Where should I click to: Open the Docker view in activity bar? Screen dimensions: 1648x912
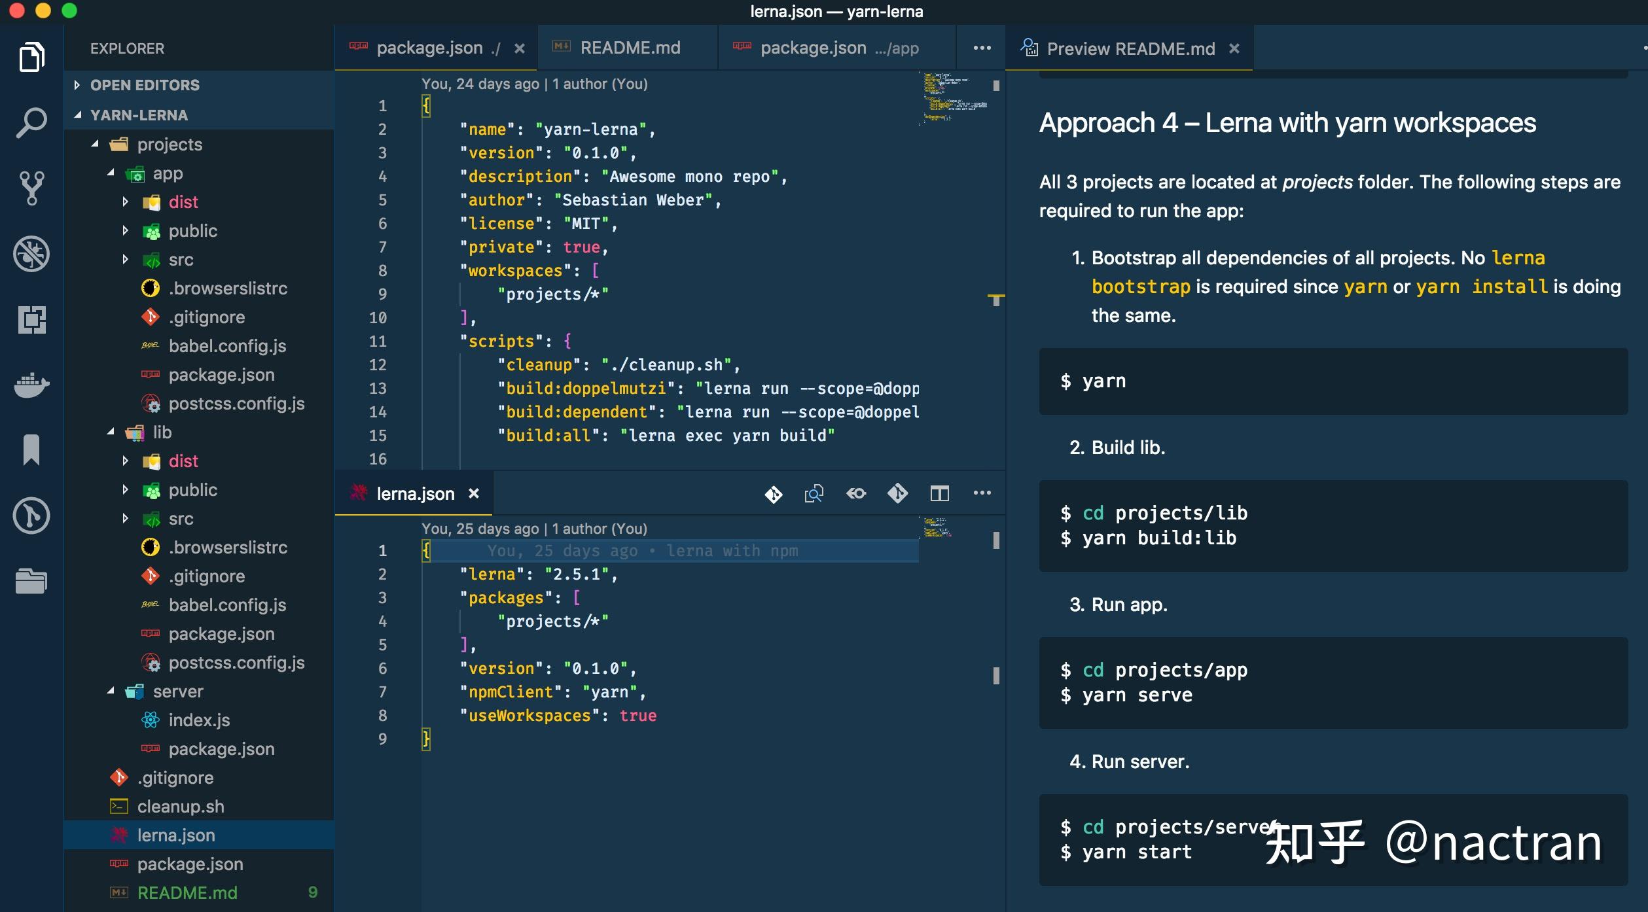point(31,385)
